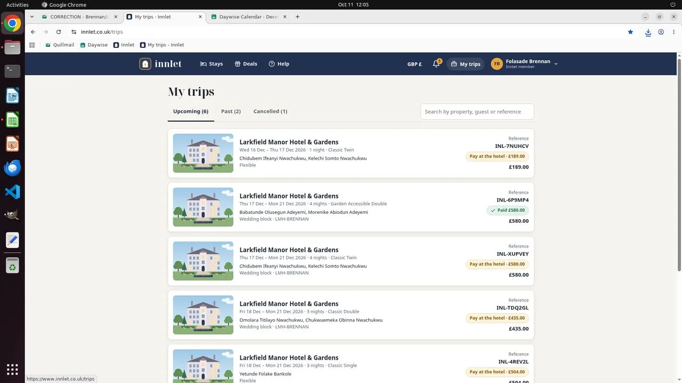The width and height of the screenshot is (682, 383).
Task: Click the trip search field
Action: point(477,112)
